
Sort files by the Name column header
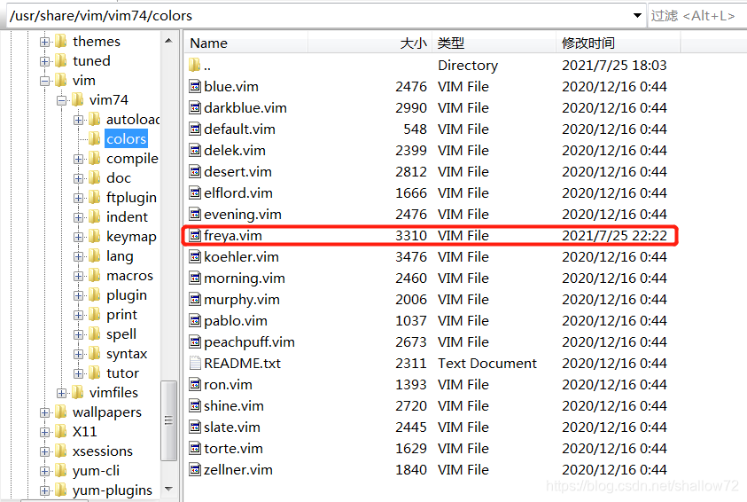(245, 43)
